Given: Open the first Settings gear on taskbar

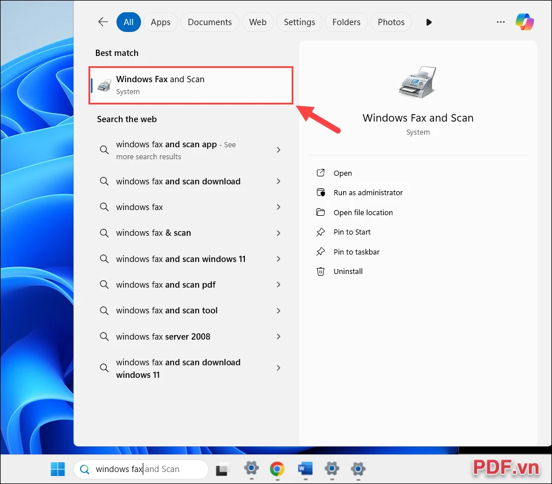Looking at the screenshot, I should [251, 469].
